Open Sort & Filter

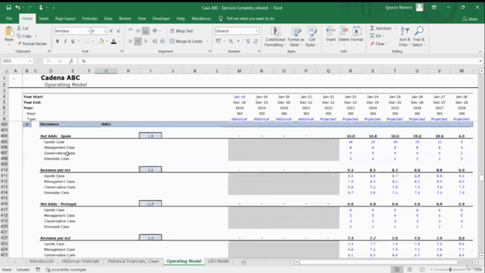405,36
